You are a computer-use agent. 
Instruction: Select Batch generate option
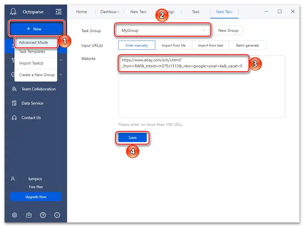[247, 45]
